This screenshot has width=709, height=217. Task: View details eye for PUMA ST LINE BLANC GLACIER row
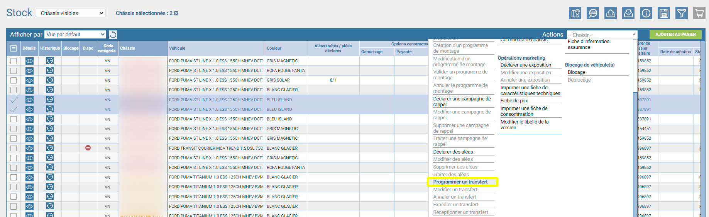pos(29,90)
